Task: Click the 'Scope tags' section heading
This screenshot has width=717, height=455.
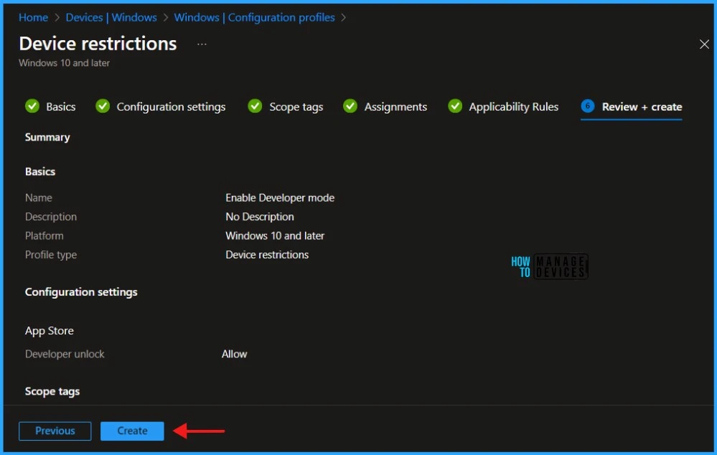Action: tap(52, 391)
